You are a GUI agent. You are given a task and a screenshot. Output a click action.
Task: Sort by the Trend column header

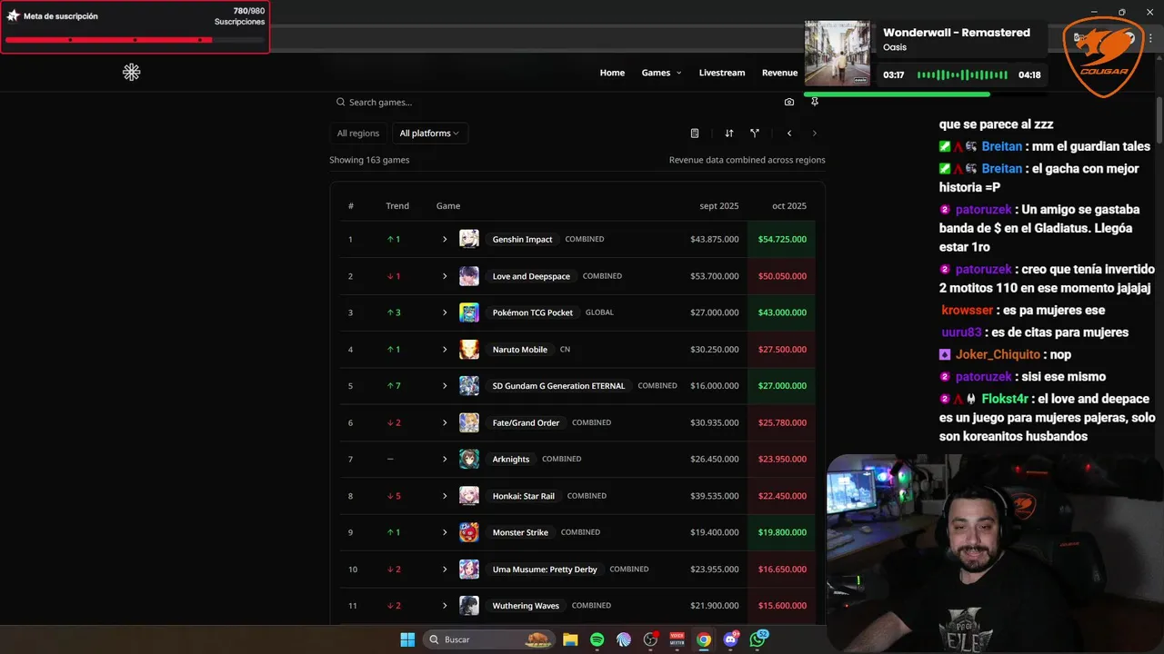click(397, 206)
